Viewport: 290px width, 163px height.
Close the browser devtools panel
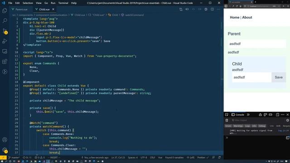pos(288,115)
